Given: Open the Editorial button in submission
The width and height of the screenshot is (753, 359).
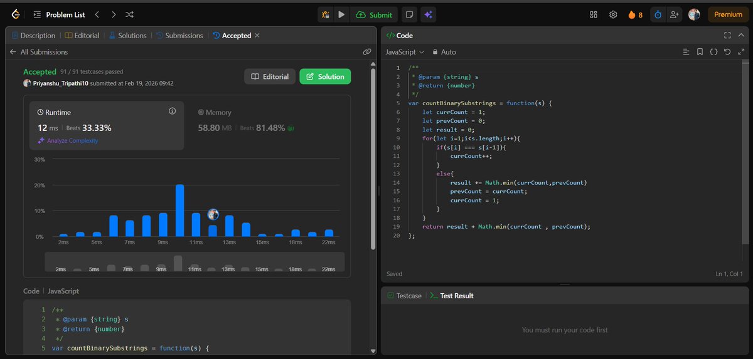Looking at the screenshot, I should [x=270, y=76].
